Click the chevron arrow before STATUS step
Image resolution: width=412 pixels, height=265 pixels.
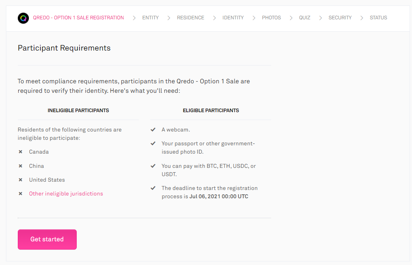tap(362, 18)
